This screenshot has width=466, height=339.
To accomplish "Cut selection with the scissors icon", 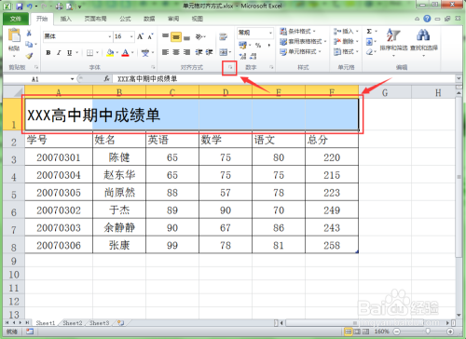I will click(29, 34).
